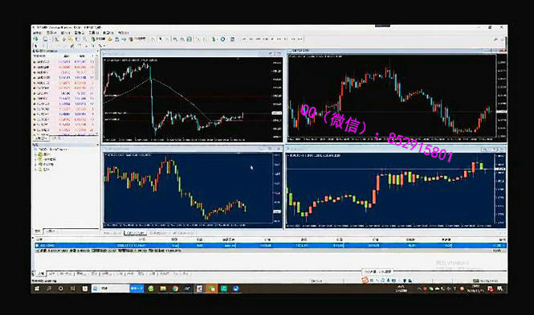Open a new chart with green plus icon
This screenshot has width=534, height=315.
point(36,39)
